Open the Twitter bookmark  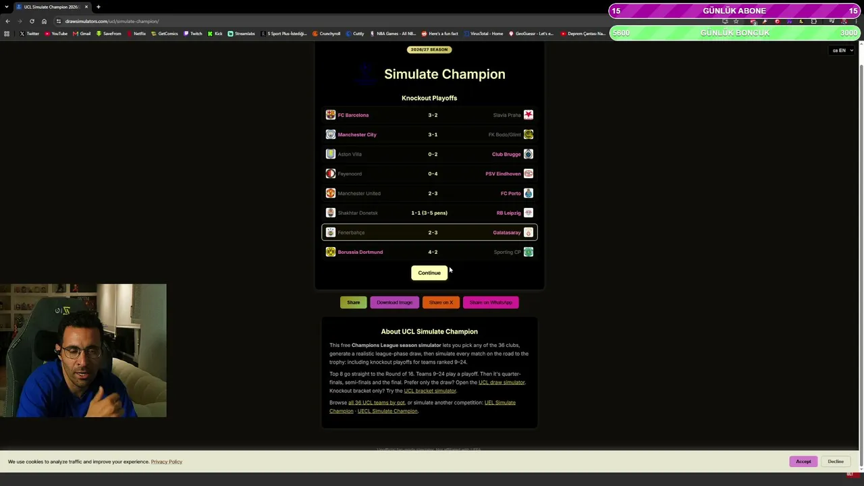click(29, 34)
